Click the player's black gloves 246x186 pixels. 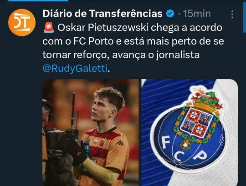click(x=76, y=151)
